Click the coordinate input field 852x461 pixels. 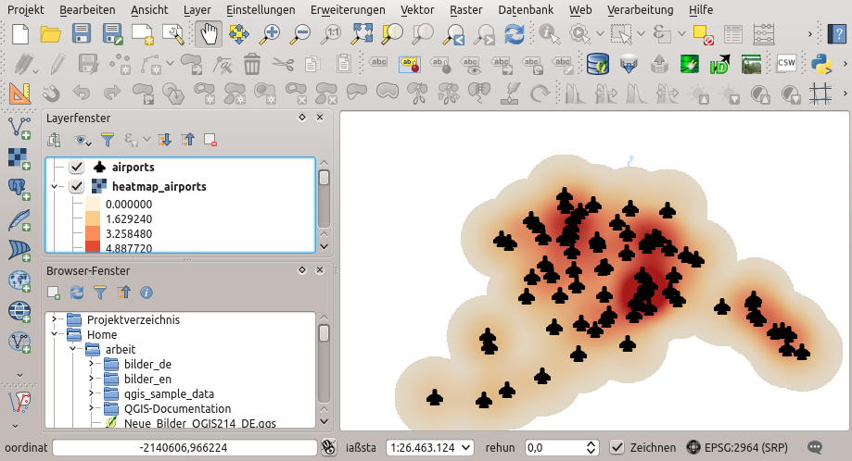click(185, 448)
